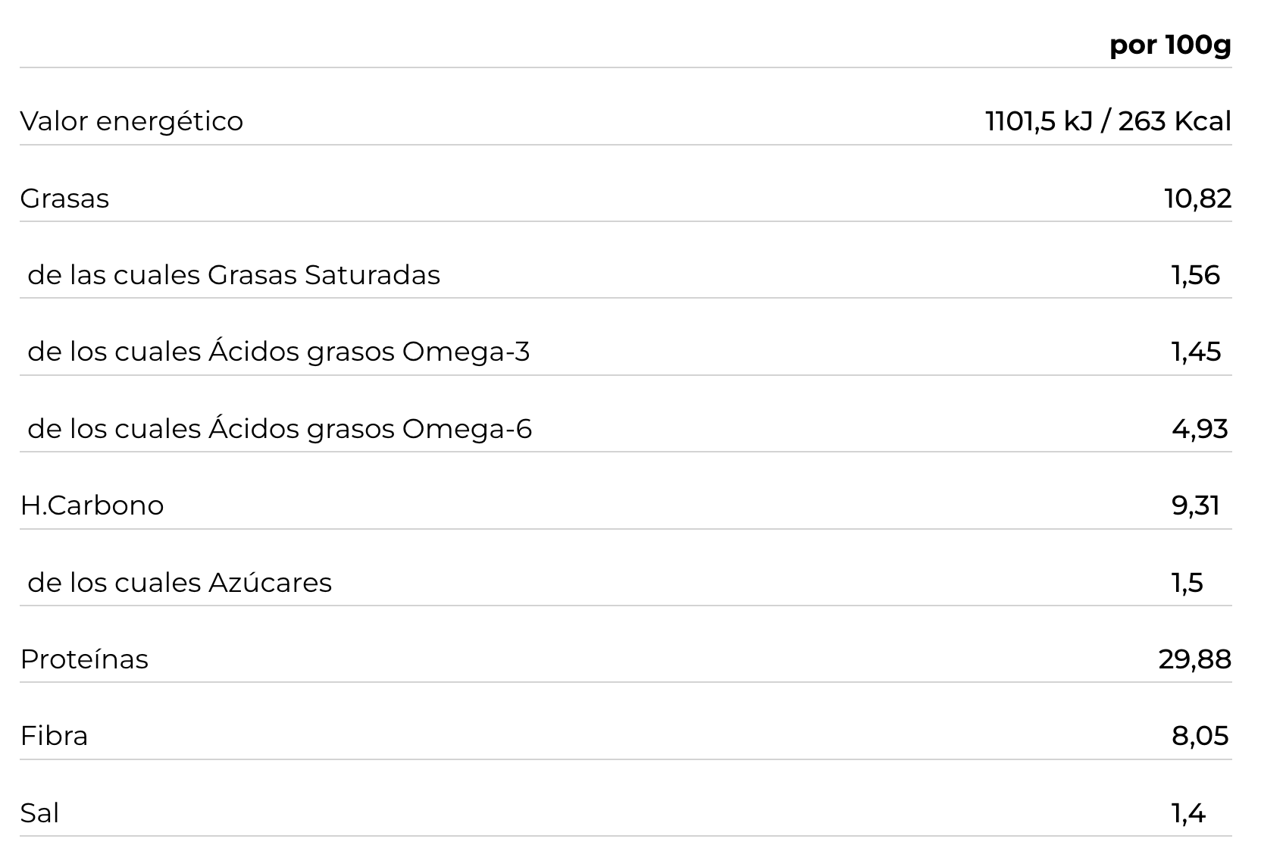Viewport: 1261px width, 867px height.
Task: Click the Azúcares value 1,5
Action: tap(1187, 583)
